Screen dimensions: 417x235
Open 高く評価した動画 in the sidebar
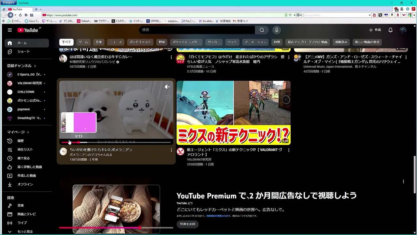(27, 167)
